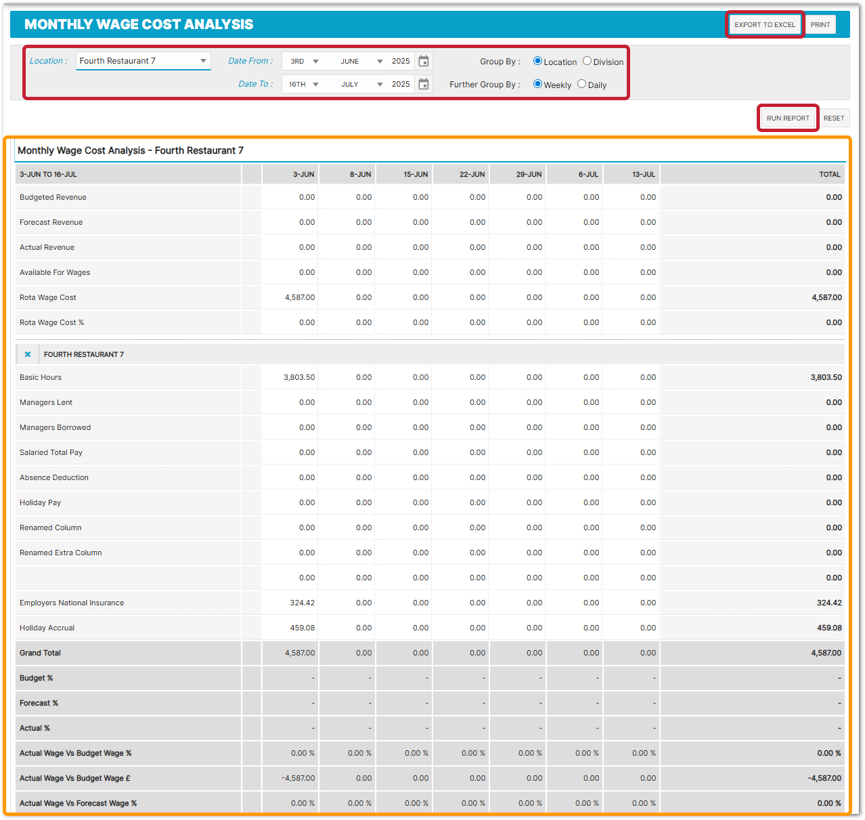The height and width of the screenshot is (820, 865).
Task: Click Export to Excel button
Action: click(765, 24)
